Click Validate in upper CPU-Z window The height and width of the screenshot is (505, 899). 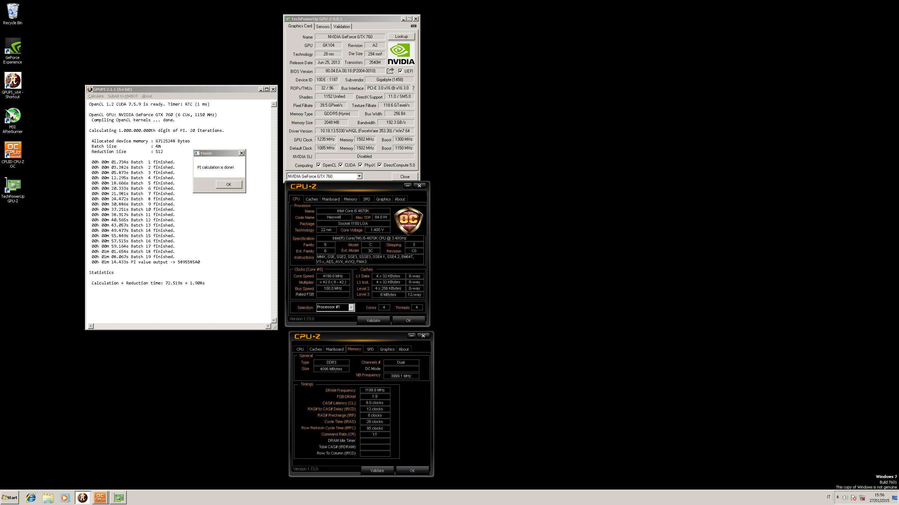373,320
